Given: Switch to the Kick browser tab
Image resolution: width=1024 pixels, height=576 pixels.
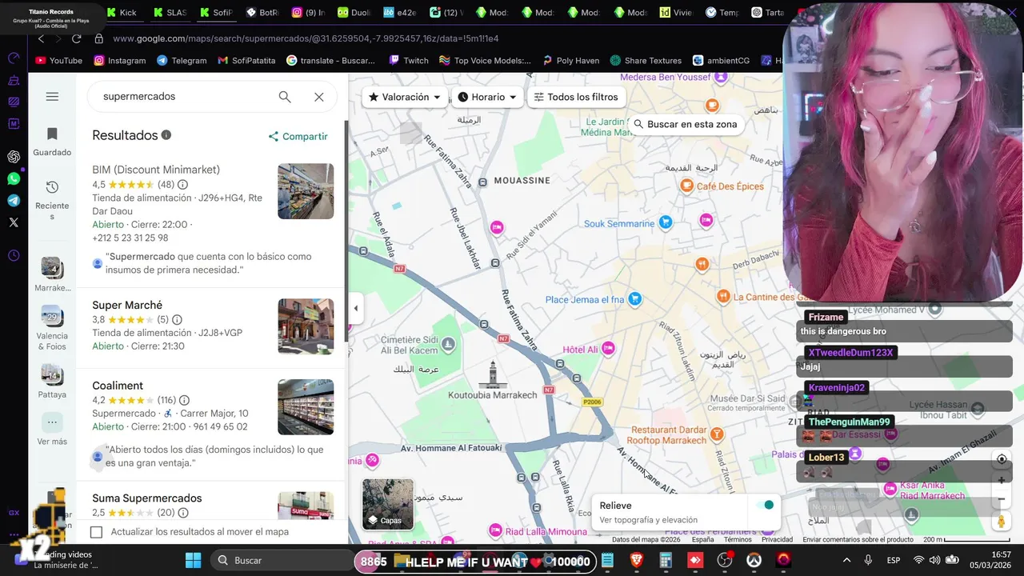Looking at the screenshot, I should tap(122, 13).
